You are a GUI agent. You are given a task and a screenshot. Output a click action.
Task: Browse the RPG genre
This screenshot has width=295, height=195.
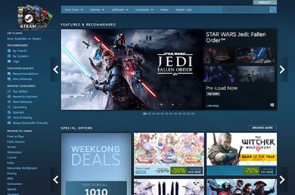pyautogui.click(x=10, y=178)
